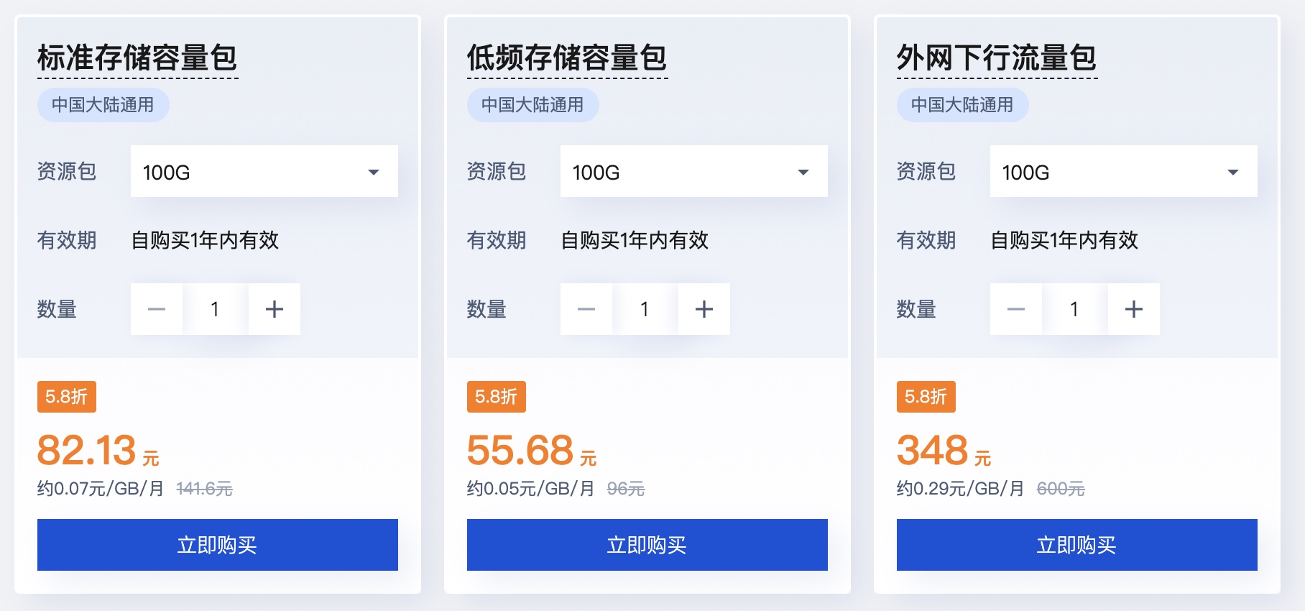
Task: Click 立即购买 for 标准存储容量包
Action: tap(217, 544)
